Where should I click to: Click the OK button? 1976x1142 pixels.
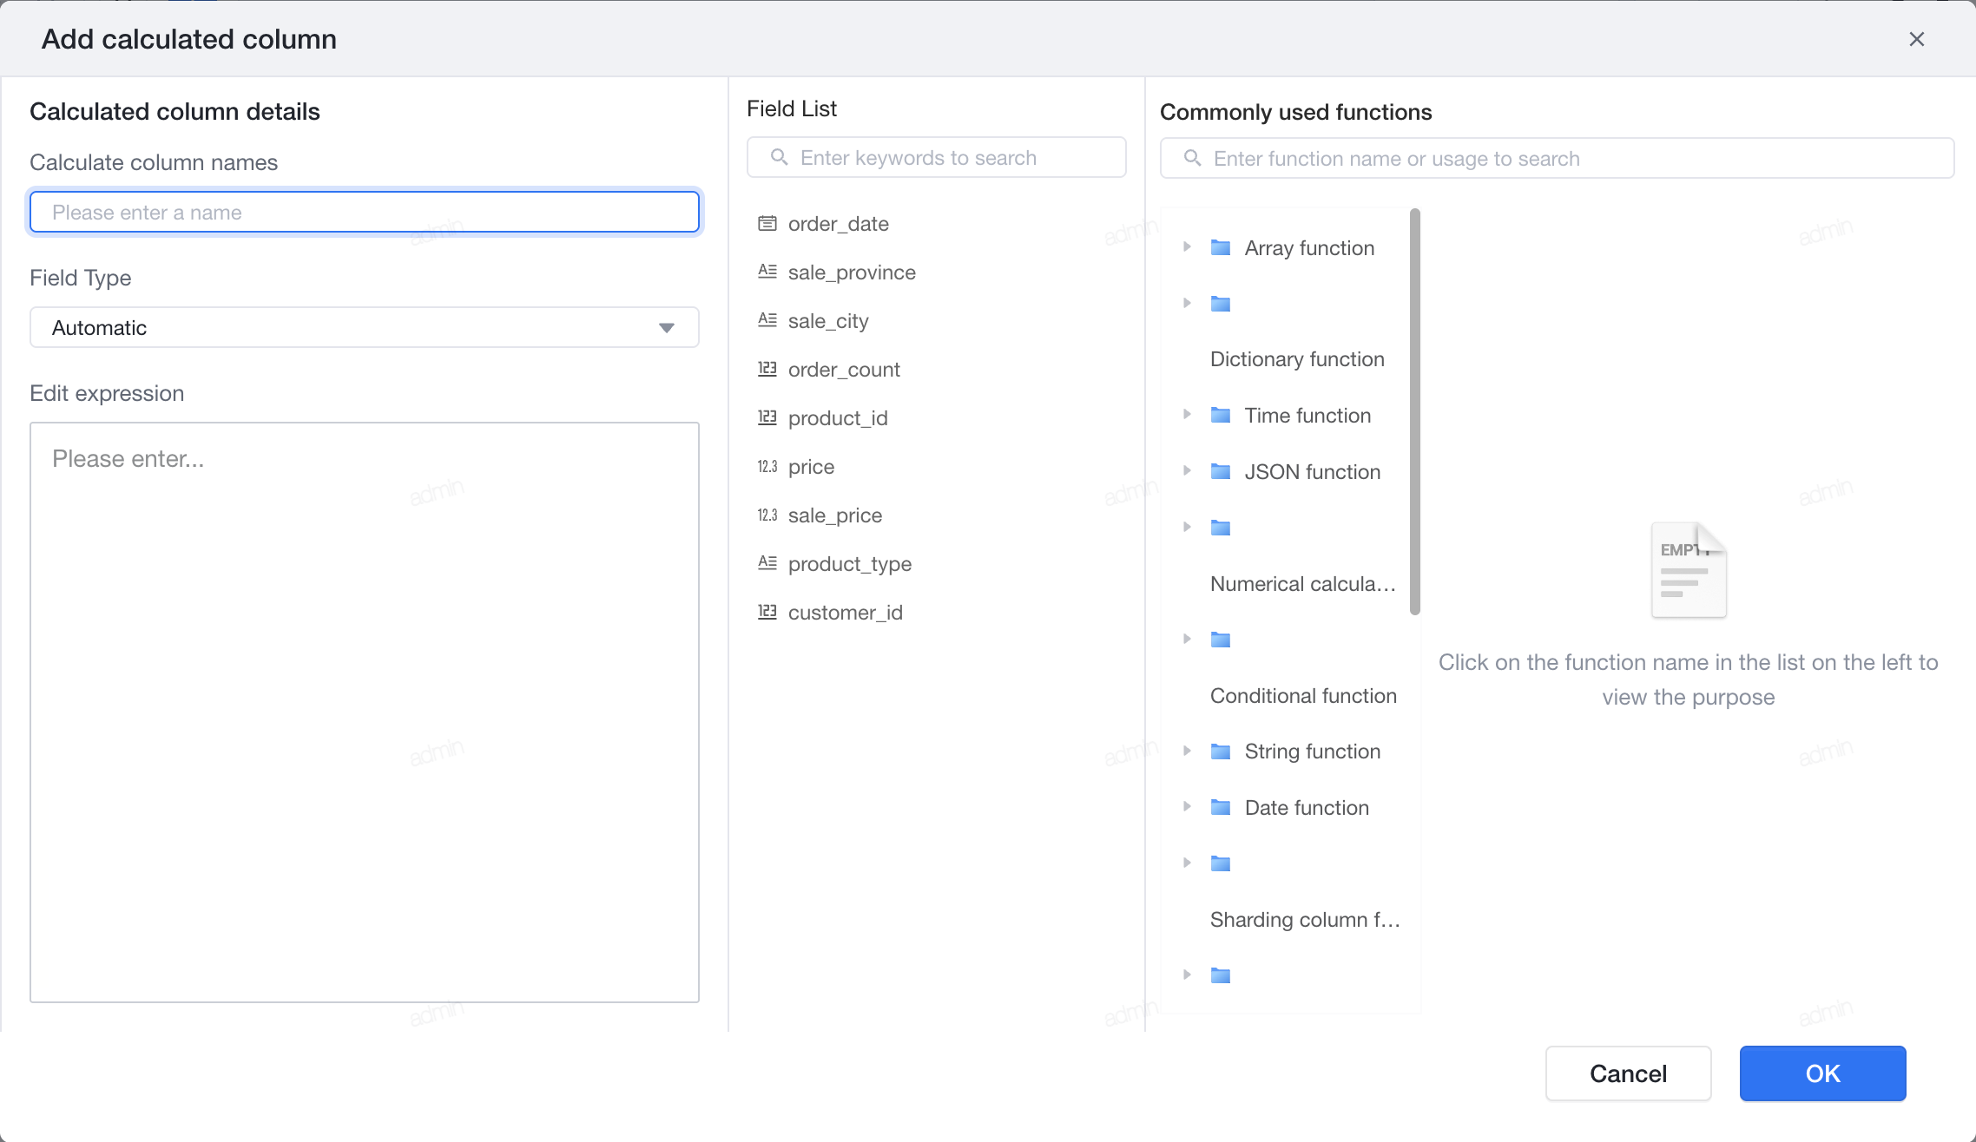pos(1822,1073)
